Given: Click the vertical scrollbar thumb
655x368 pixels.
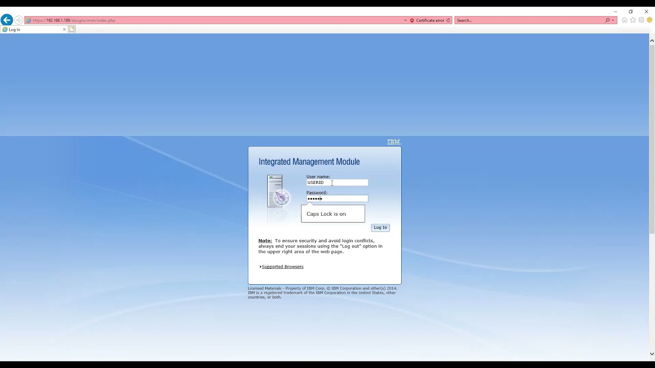Looking at the screenshot, I should coord(652,139).
